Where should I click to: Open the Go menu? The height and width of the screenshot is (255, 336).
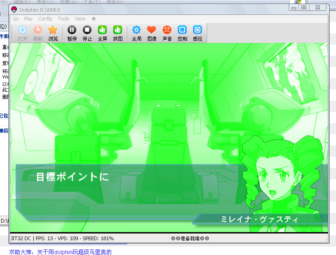(x=16, y=19)
